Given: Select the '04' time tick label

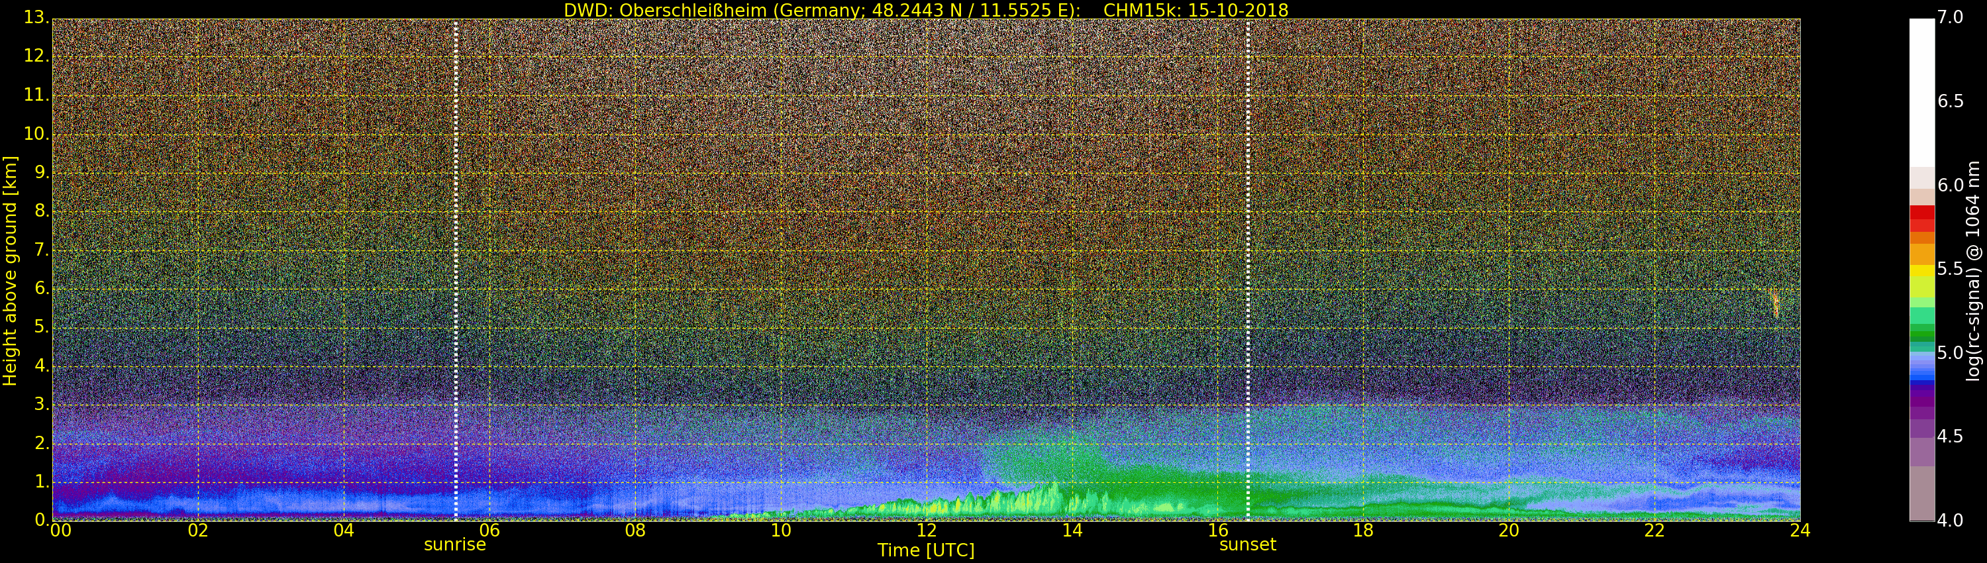Looking at the screenshot, I should tap(344, 531).
